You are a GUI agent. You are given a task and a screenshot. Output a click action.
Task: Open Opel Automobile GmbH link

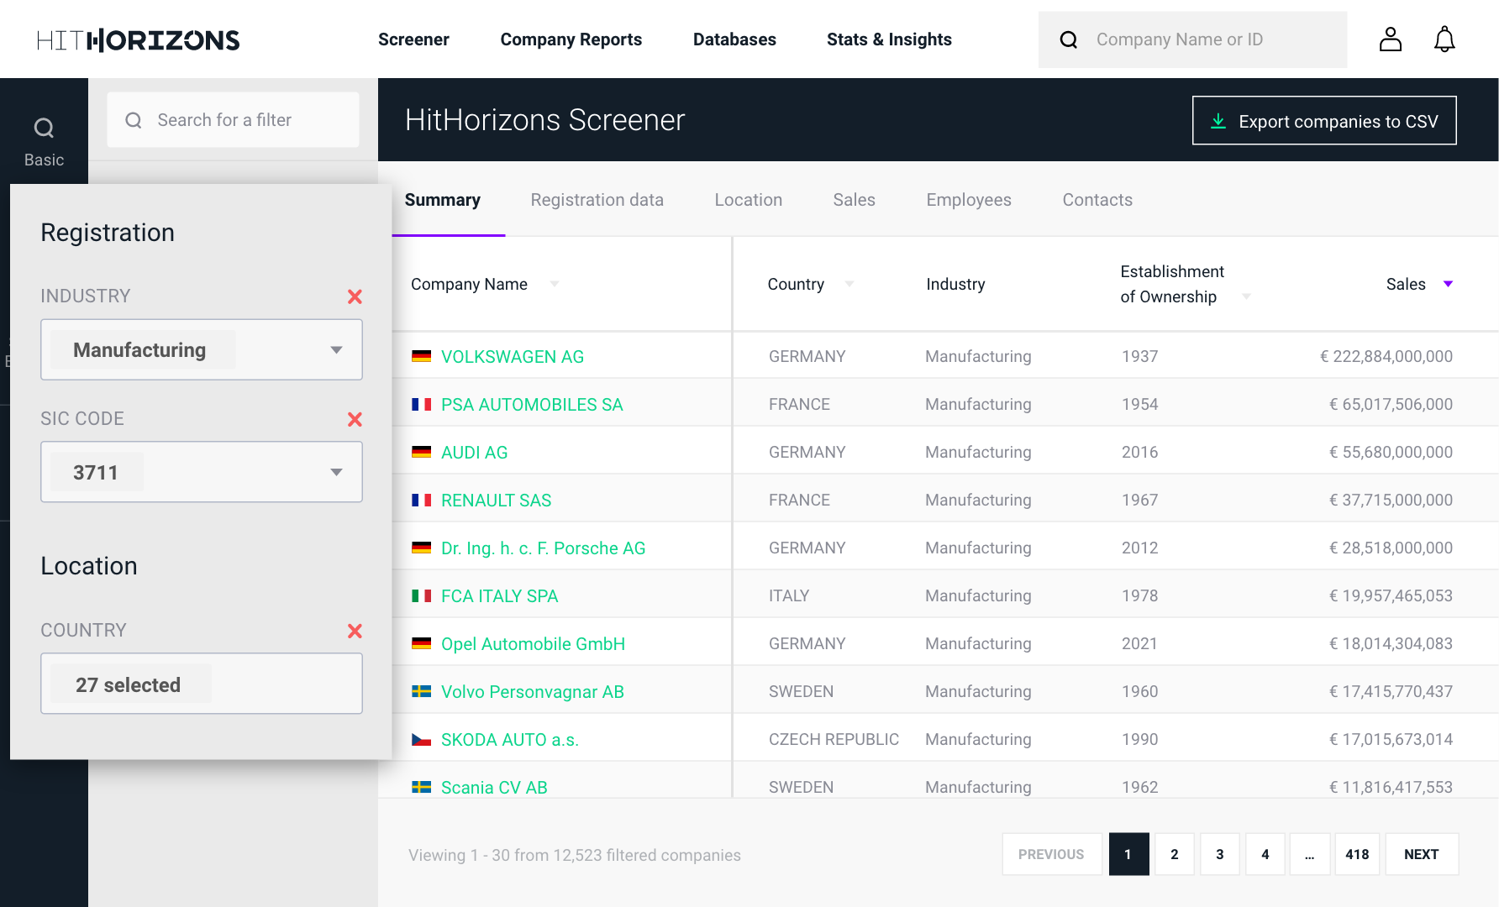pos(534,643)
